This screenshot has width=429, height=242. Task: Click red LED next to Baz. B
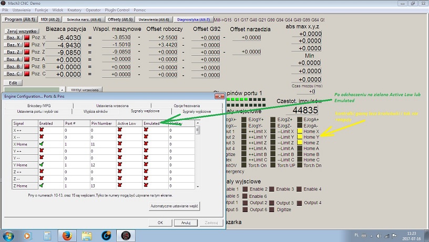(27, 66)
